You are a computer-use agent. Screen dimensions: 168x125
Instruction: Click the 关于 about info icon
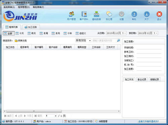coord(147,14)
